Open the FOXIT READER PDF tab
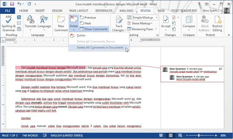 tap(184, 11)
